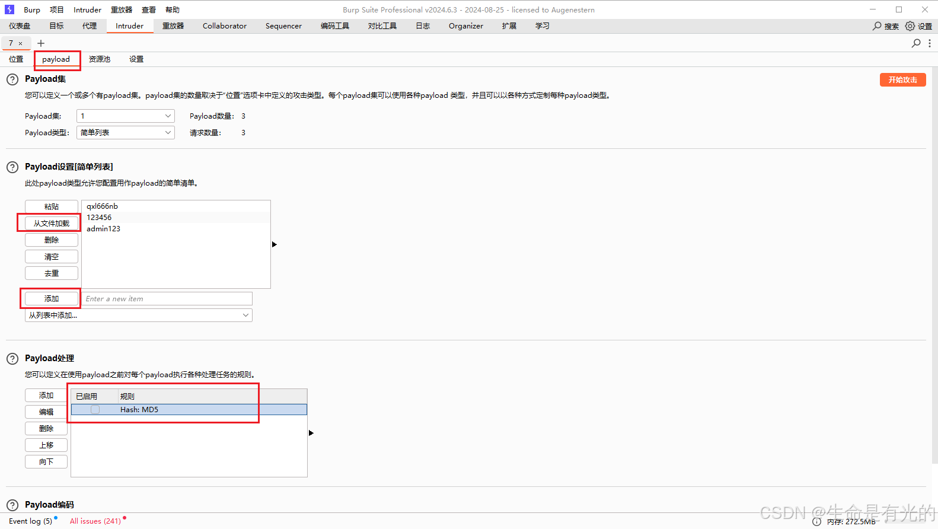The height and width of the screenshot is (529, 938).
Task: Open the Intruder menu in menu bar
Action: point(88,10)
